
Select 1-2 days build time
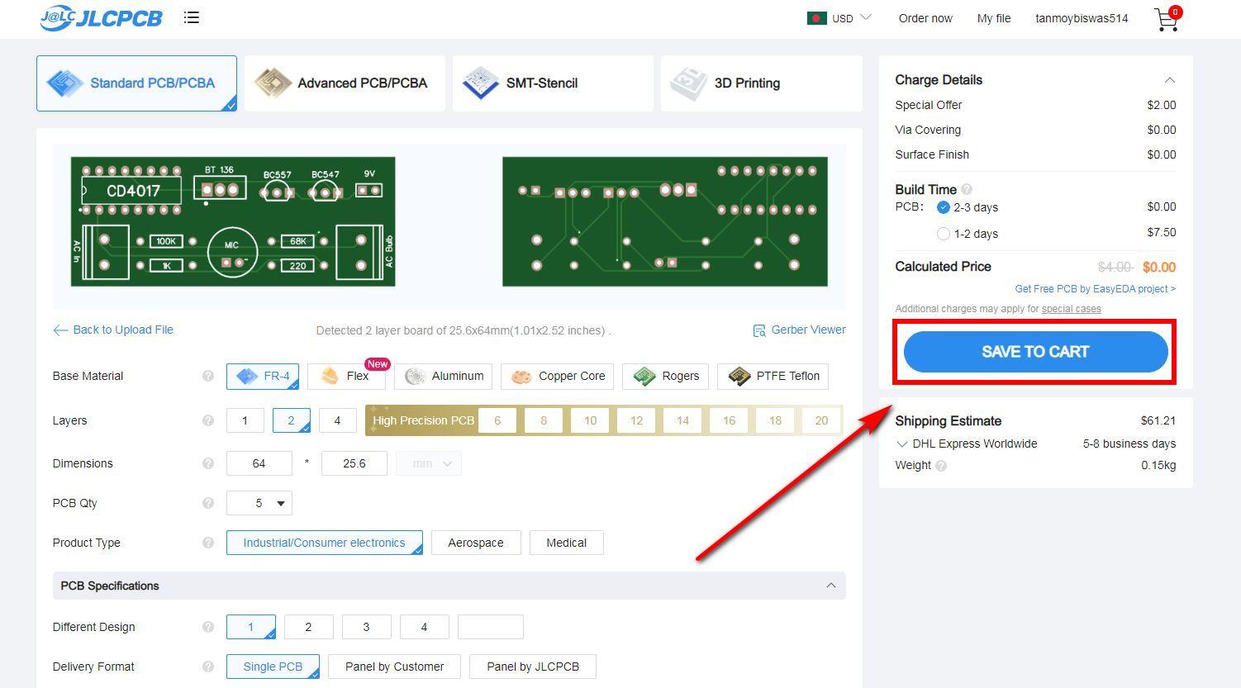(x=944, y=234)
